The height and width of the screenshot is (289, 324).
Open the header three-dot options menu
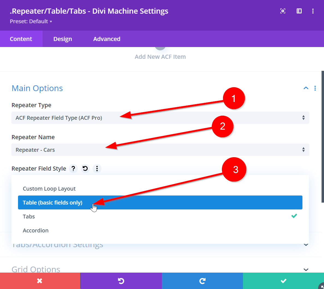tap(313, 11)
